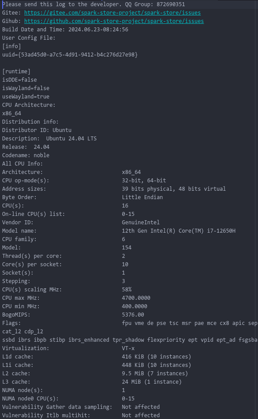Viewport: 258px width, 419px height.
Task: Place cursor on the [runtime] section header
Action: pos(16,72)
